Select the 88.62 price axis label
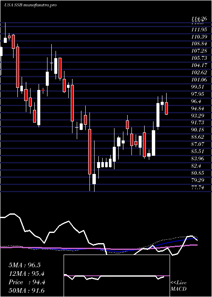This screenshot has height=297, width=212. point(198,137)
